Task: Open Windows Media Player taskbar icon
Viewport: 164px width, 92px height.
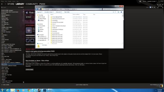Action: pos(23,90)
